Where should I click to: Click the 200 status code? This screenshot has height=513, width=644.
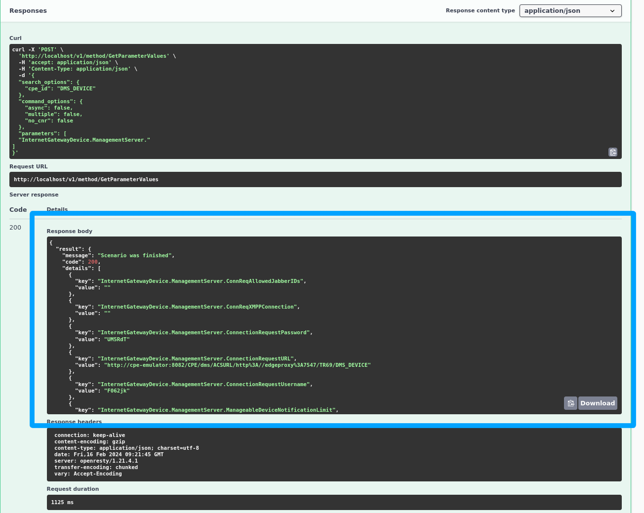pos(15,228)
